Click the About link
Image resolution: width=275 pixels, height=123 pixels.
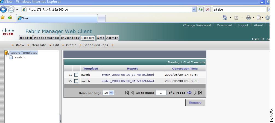(x=259, y=25)
